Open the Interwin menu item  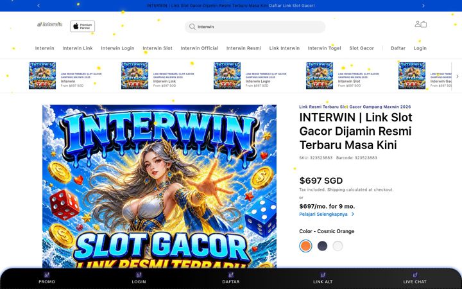(x=44, y=48)
